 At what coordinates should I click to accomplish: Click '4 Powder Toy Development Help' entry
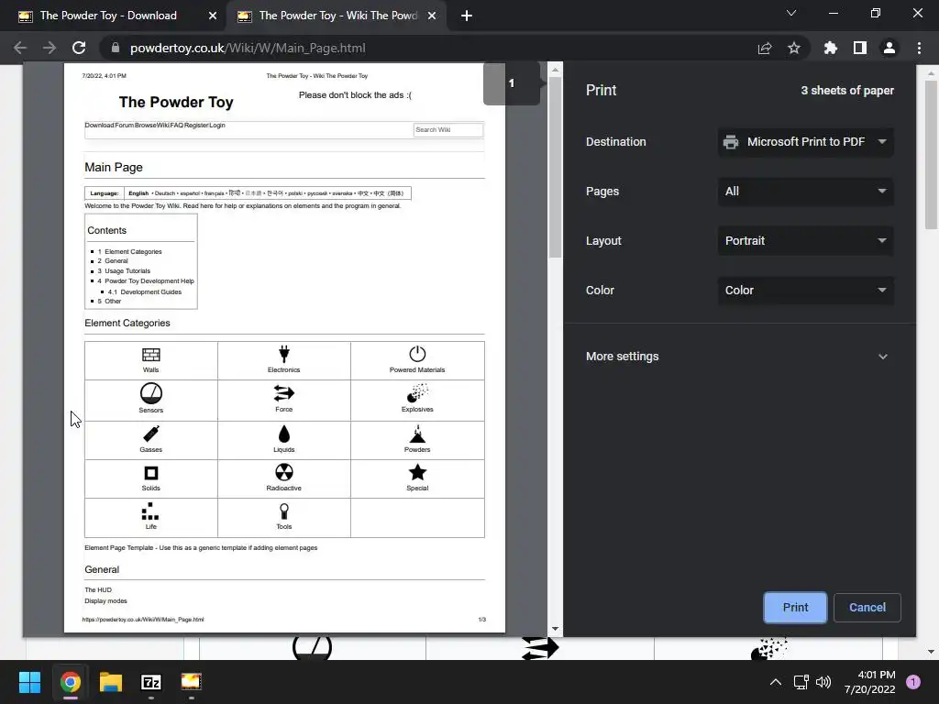146,280
